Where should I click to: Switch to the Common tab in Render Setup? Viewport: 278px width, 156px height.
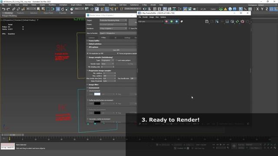(x=92, y=38)
